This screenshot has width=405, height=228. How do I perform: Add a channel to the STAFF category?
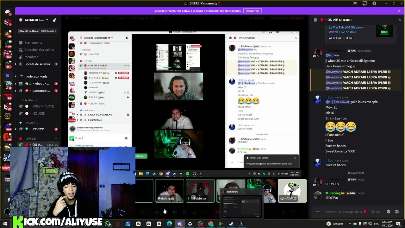tap(56, 123)
